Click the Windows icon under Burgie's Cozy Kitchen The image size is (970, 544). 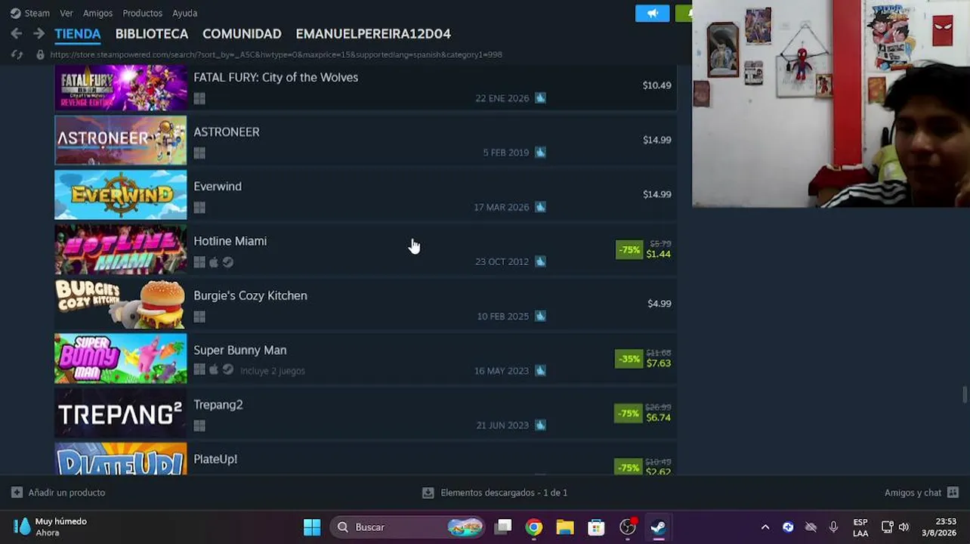tap(199, 317)
